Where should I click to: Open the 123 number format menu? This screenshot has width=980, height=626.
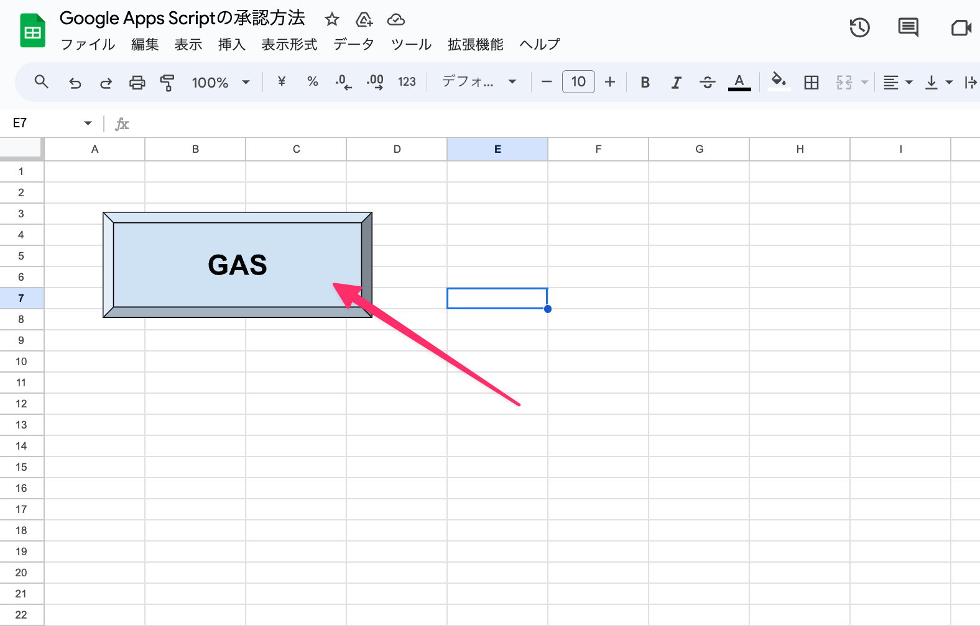pyautogui.click(x=407, y=82)
